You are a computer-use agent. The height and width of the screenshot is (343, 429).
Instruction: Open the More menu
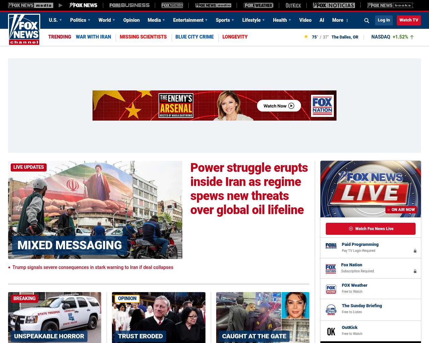coord(340,20)
